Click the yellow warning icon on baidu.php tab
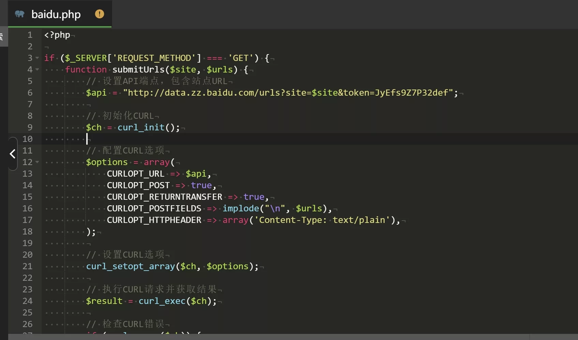The width and height of the screenshot is (578, 340). (99, 14)
